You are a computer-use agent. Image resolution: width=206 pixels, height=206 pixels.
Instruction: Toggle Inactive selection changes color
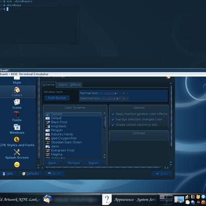point(136,119)
